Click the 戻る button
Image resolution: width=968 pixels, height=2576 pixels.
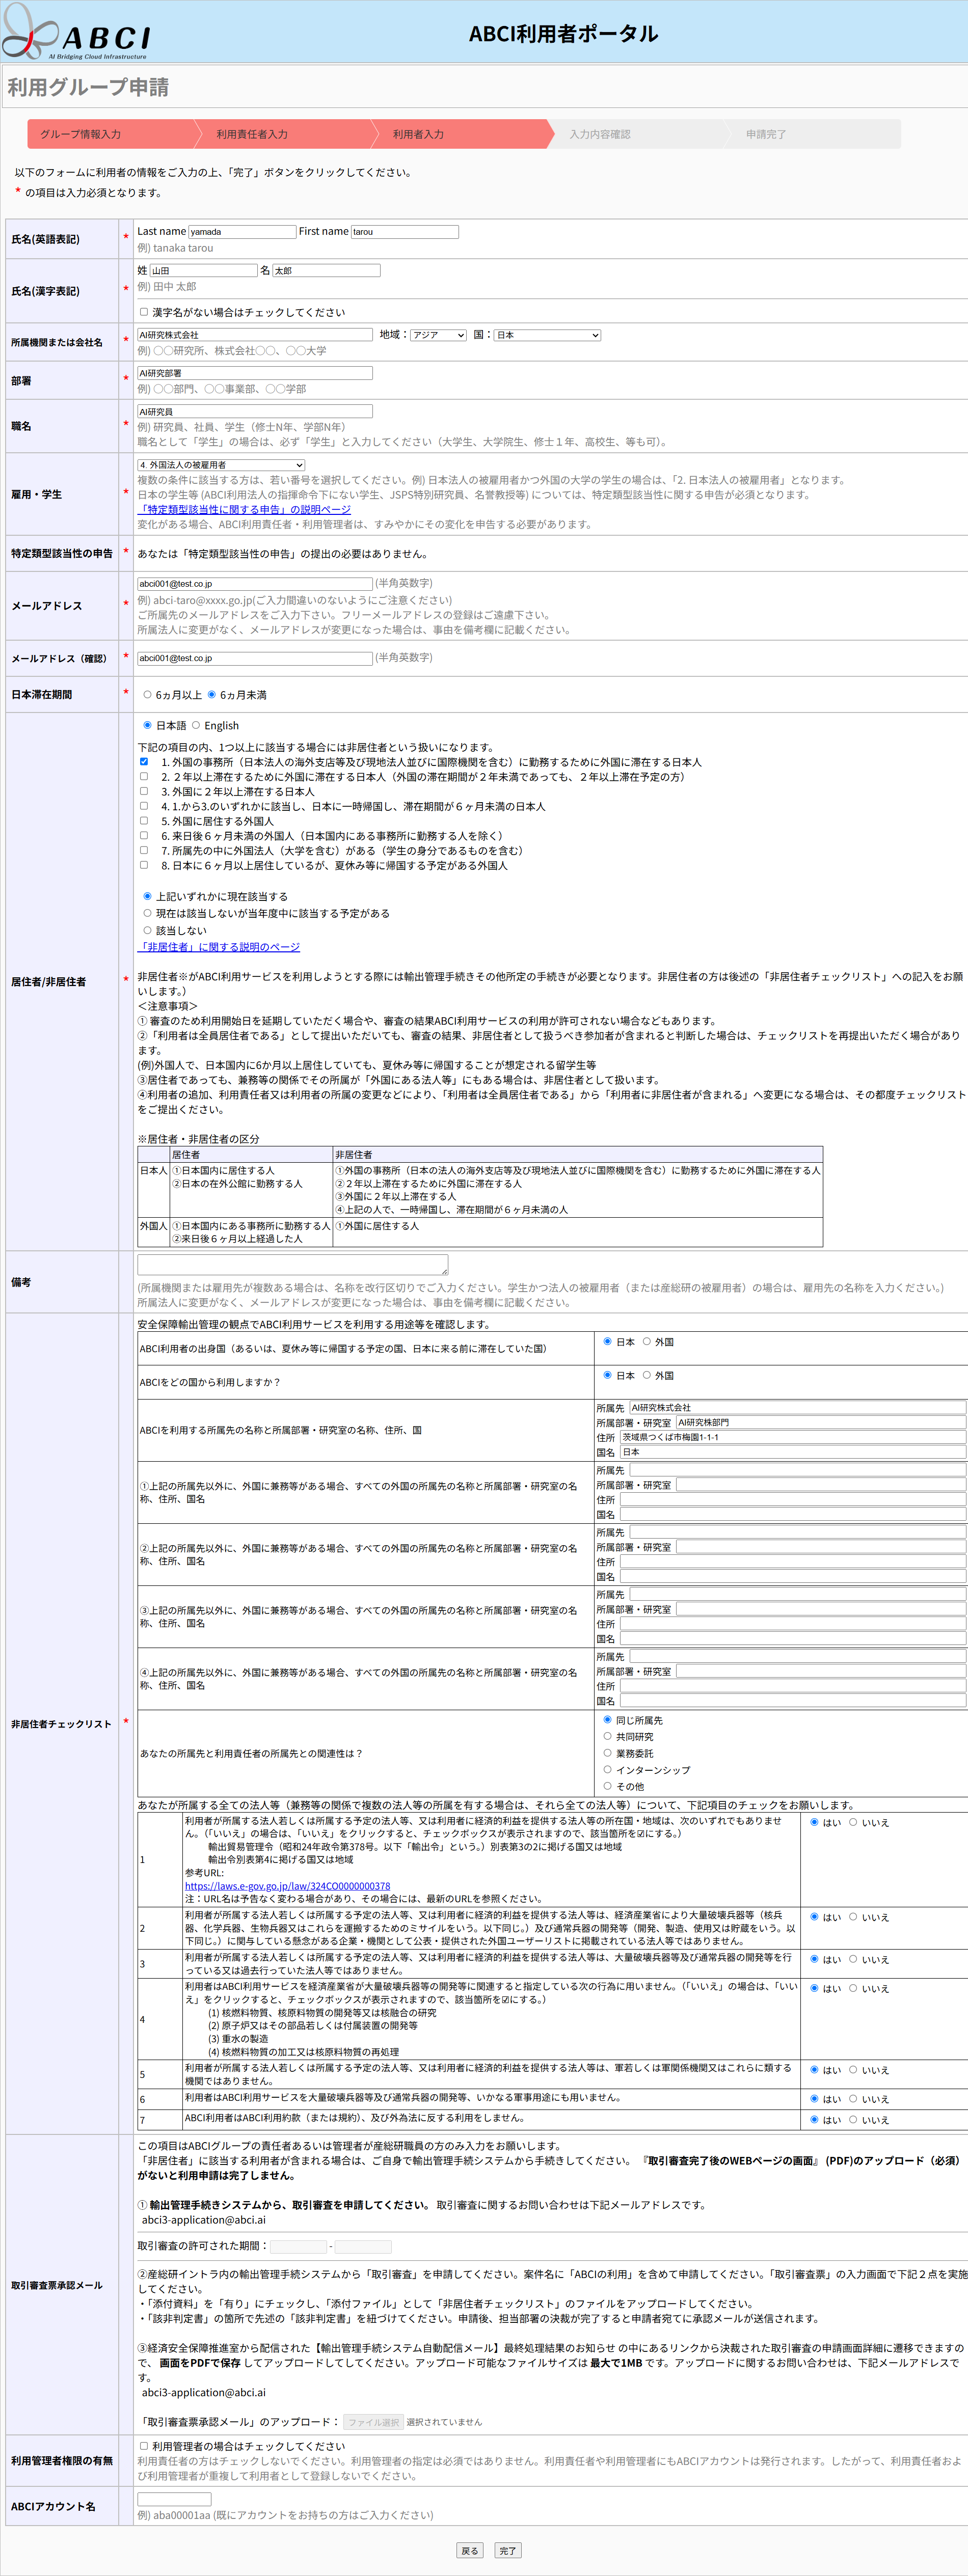[x=470, y=2551]
